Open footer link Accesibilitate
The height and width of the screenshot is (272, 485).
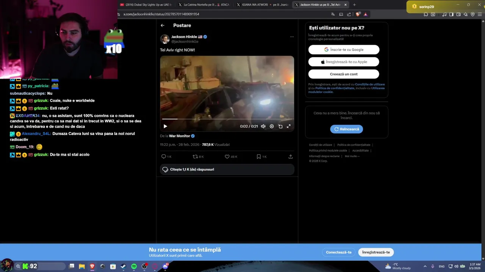360,150
